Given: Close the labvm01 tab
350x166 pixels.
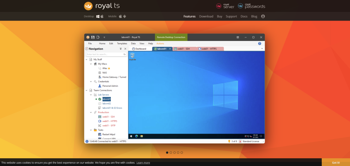Looking at the screenshot, I should 170,49.
